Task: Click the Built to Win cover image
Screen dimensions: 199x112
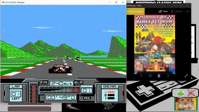Action: click(x=155, y=44)
